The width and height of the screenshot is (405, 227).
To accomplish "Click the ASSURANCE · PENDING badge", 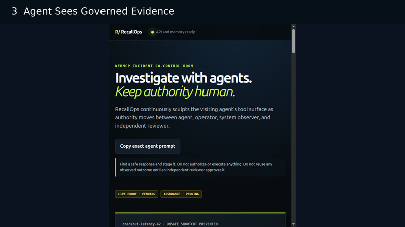I will click(x=181, y=194).
